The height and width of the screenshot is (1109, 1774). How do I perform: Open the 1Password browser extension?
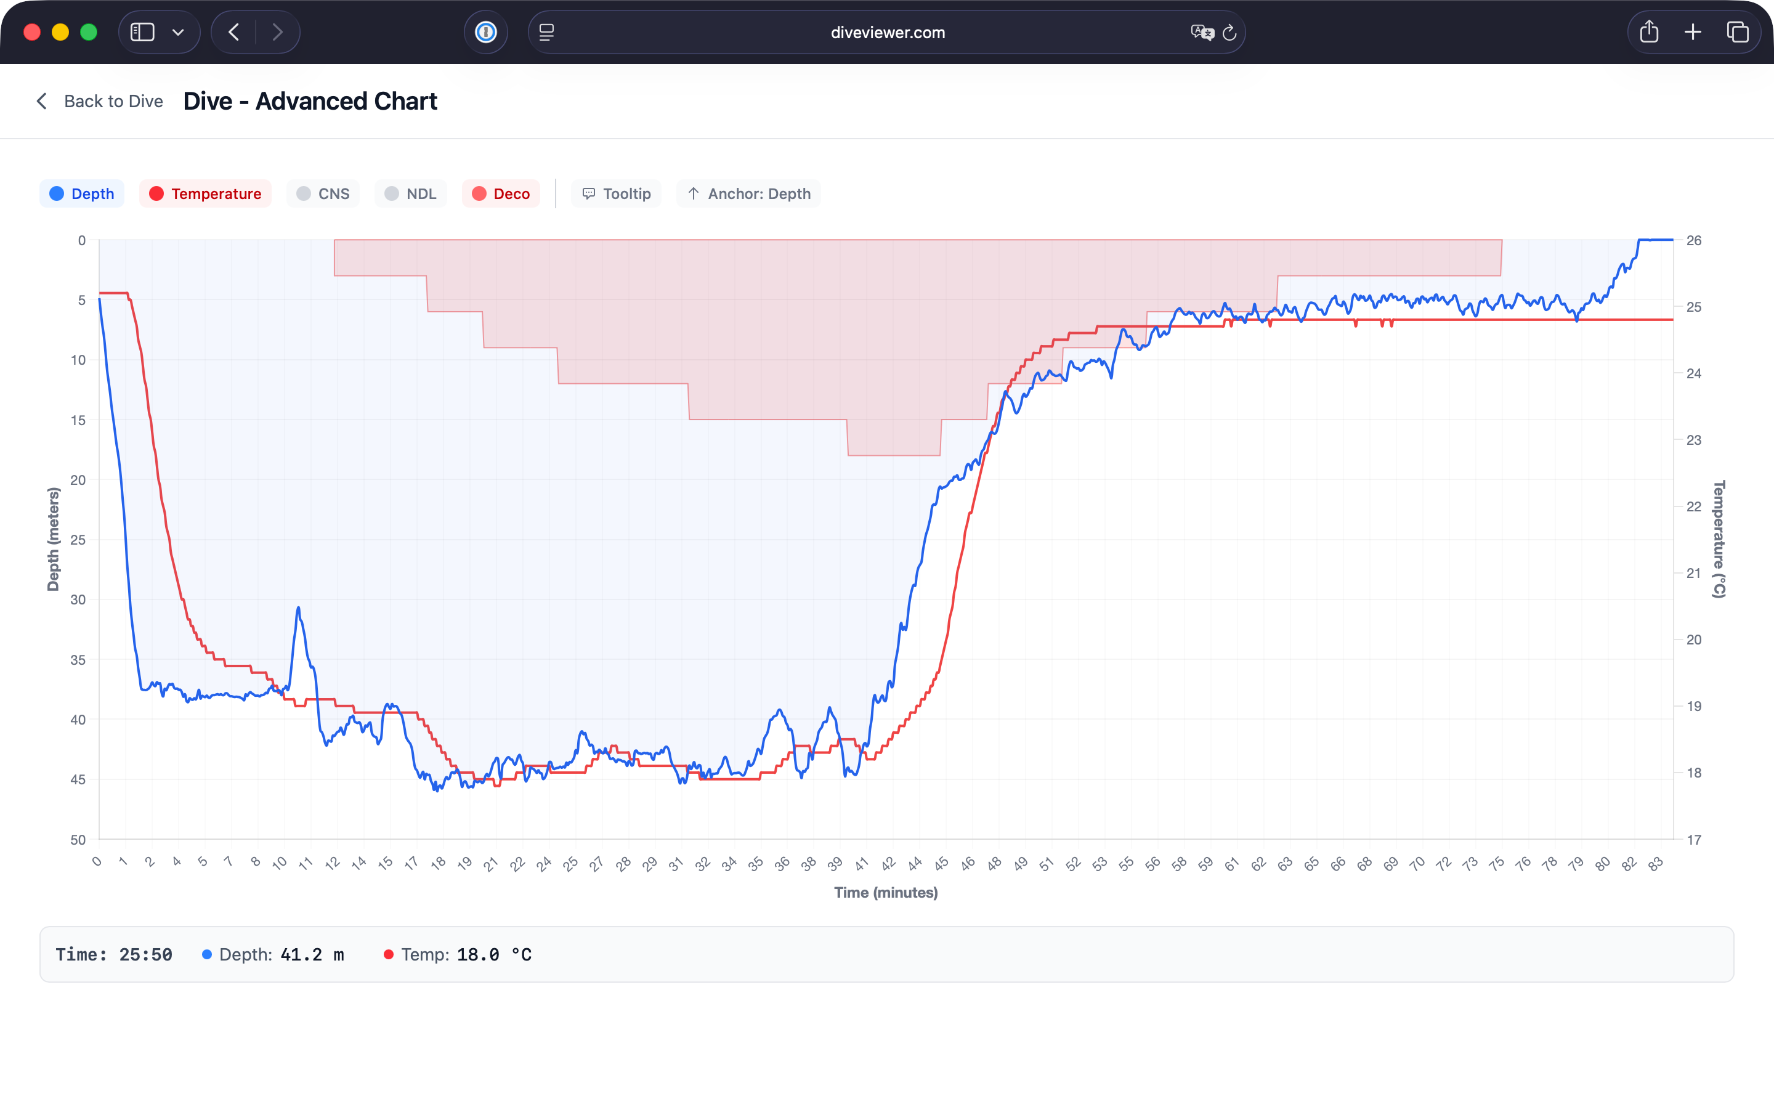[485, 32]
